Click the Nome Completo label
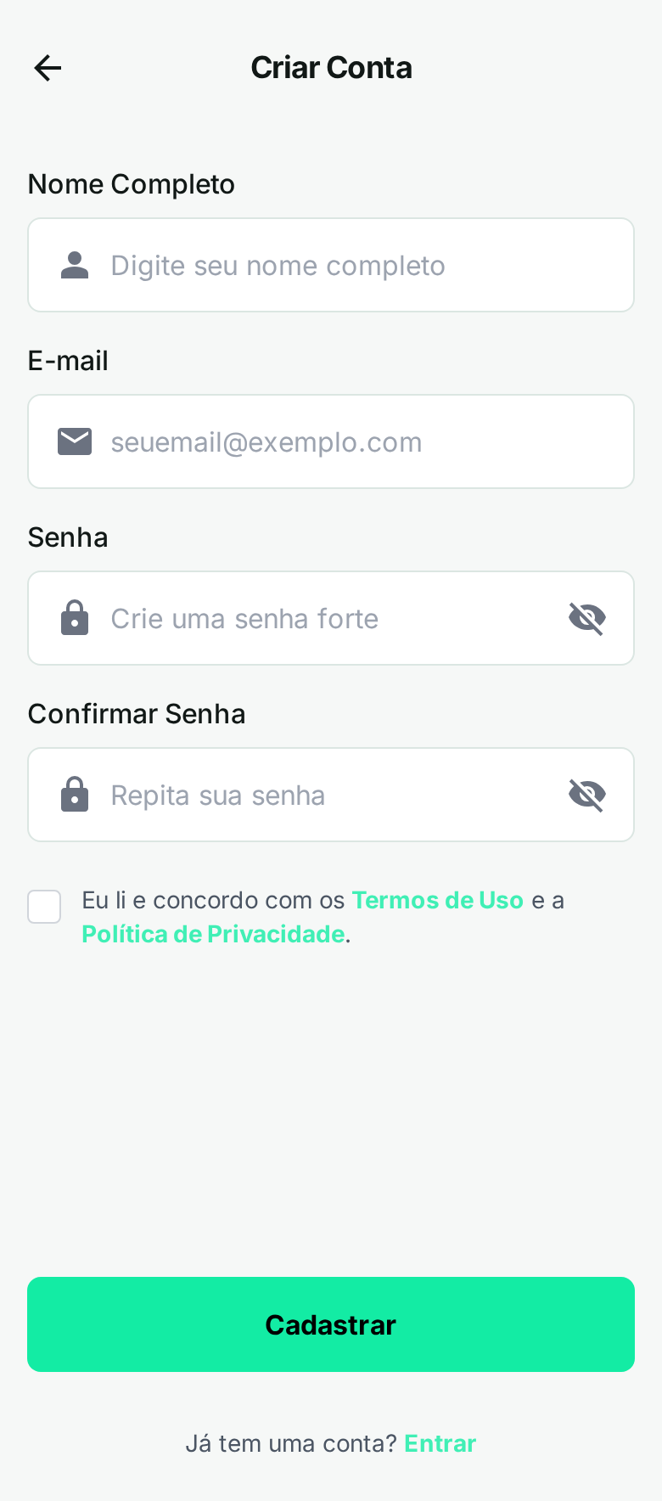 132,184
